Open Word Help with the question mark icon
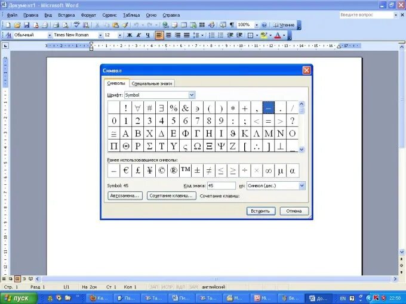The height and width of the screenshot is (304, 406). 264,25
